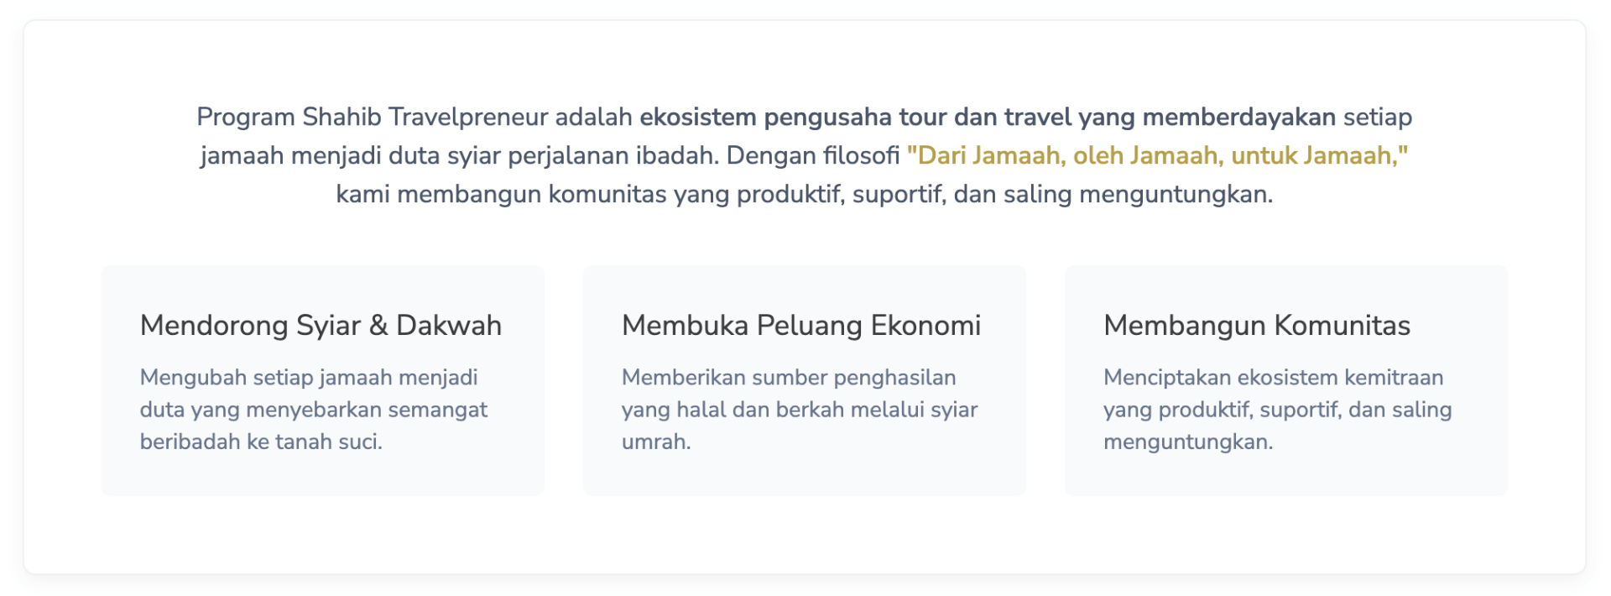This screenshot has height=596, width=1611.
Task: Click the gold "Dari Jamaah, oleh Jamaah, untuk Jamaah" quote
Action: [x=1156, y=156]
